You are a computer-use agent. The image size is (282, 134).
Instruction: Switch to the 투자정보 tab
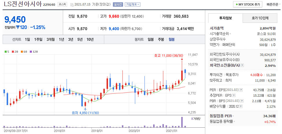pyautogui.click(x=225, y=18)
